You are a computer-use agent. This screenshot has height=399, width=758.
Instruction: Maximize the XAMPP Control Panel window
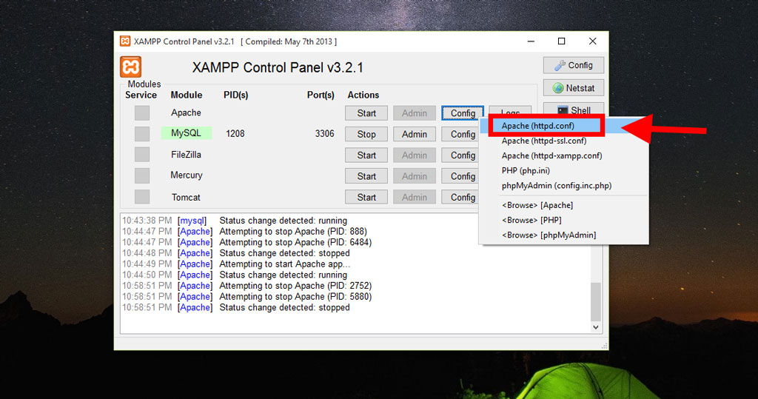tap(561, 41)
